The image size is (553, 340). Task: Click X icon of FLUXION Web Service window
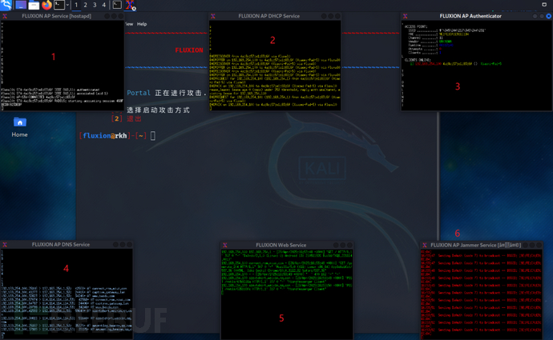[x=225, y=245]
